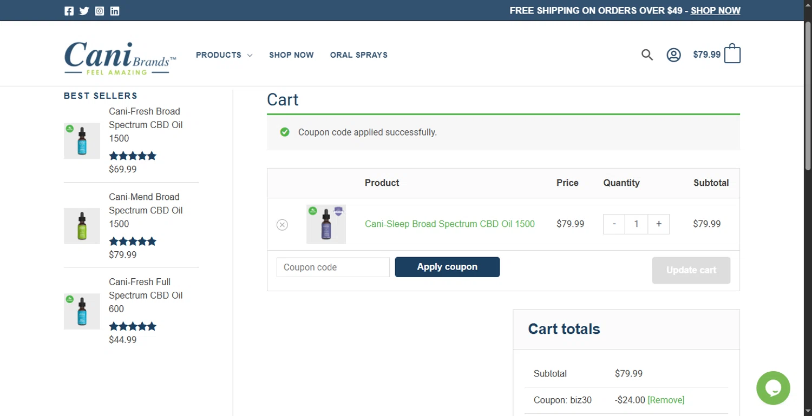
Task: Click the Apply coupon button
Action: (x=447, y=267)
